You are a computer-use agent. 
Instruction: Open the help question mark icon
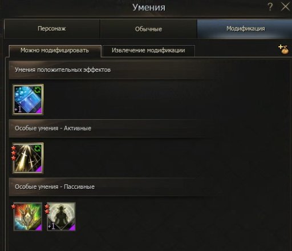[270, 7]
